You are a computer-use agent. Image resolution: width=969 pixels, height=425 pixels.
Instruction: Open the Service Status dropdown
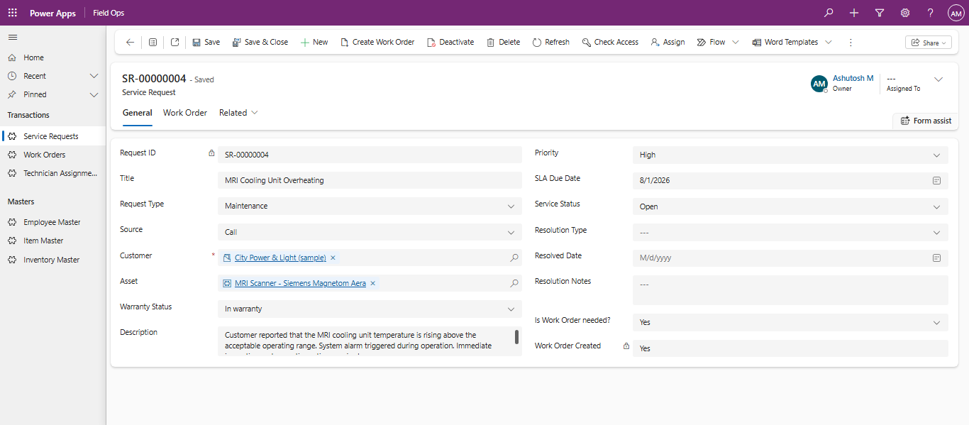(x=790, y=206)
